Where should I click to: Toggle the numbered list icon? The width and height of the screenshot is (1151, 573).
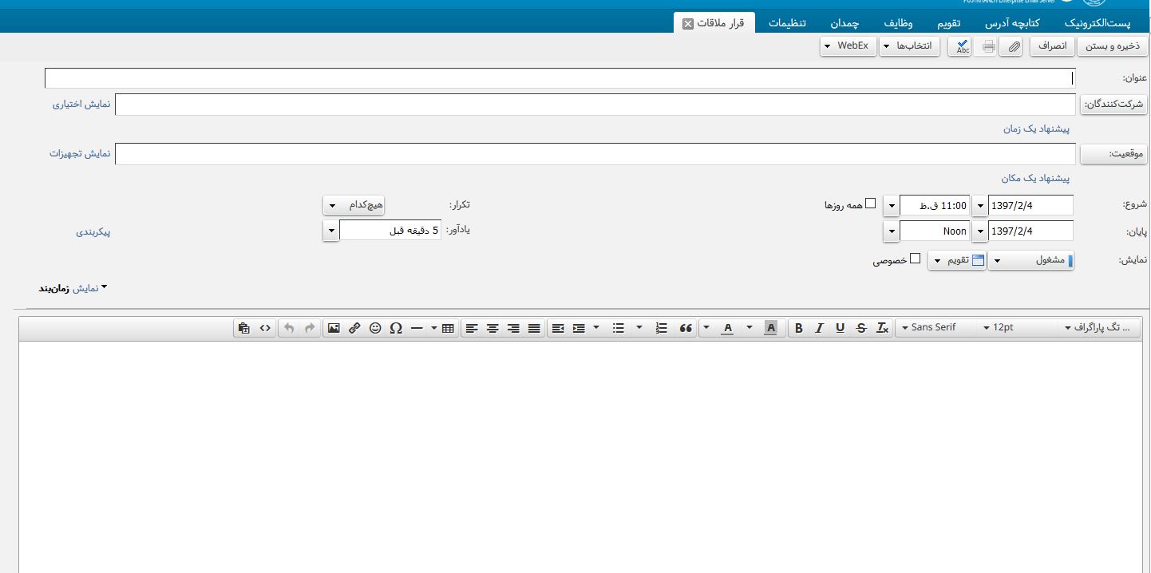(x=661, y=328)
